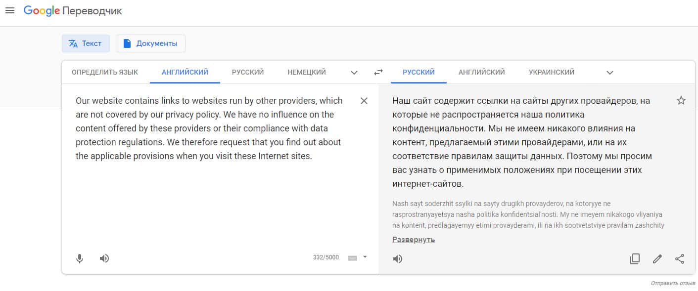Click the Документы button
Viewport: 698px width, 291px height.
pyautogui.click(x=150, y=43)
